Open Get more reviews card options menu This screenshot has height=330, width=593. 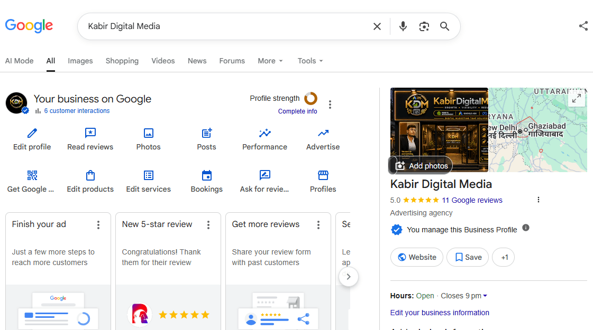[318, 225]
